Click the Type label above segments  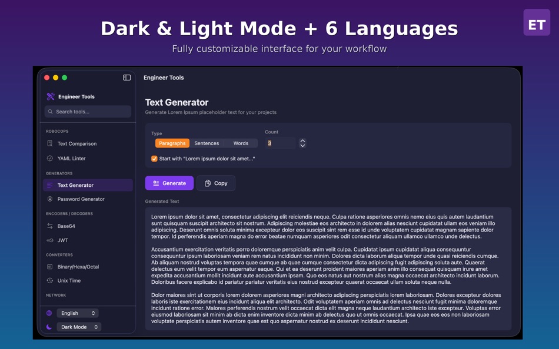(157, 133)
